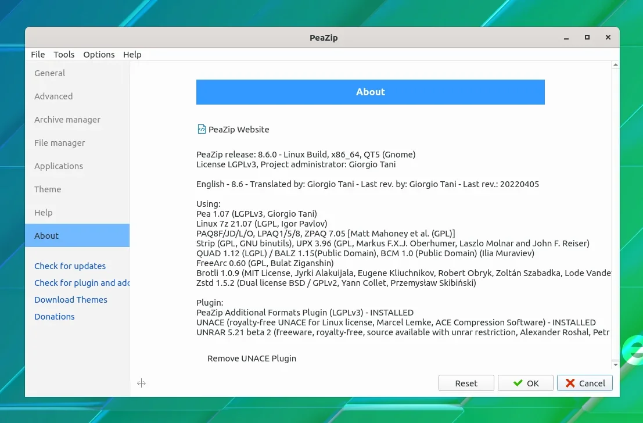
Task: Minimize the PeaZip window
Action: tap(566, 38)
